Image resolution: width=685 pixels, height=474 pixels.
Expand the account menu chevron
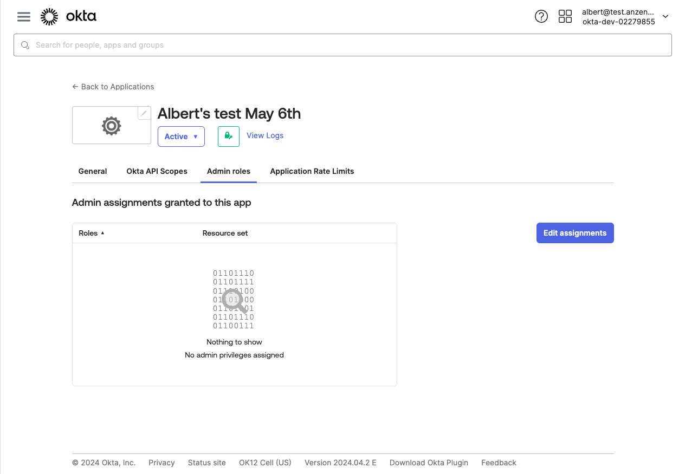click(x=665, y=17)
